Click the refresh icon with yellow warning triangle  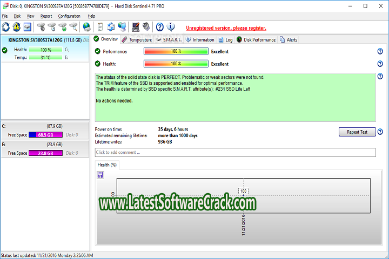[17, 27]
